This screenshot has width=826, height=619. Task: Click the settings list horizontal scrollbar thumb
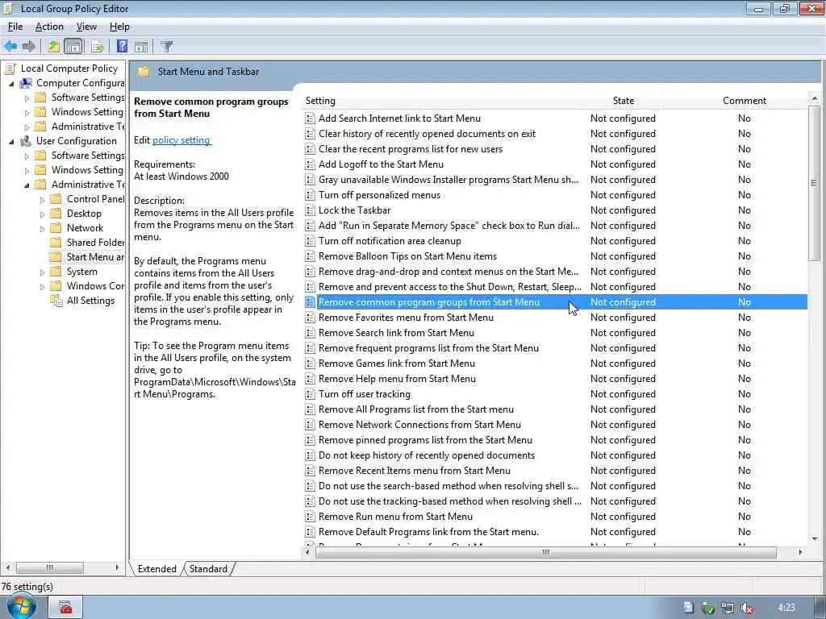coord(546,552)
